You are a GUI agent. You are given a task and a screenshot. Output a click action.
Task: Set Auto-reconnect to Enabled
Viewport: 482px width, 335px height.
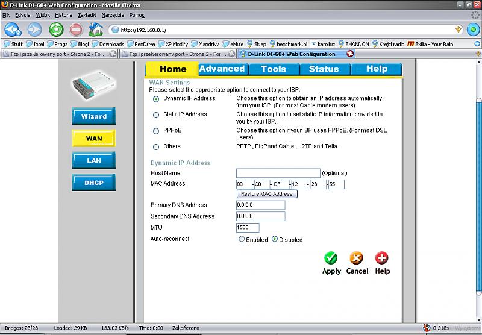pos(242,239)
